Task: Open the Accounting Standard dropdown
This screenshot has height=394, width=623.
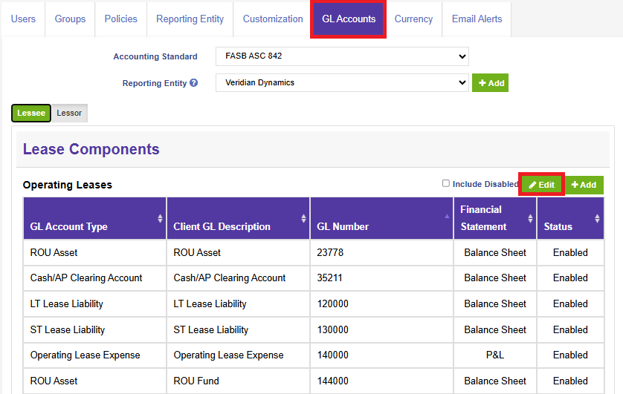Action: point(342,56)
